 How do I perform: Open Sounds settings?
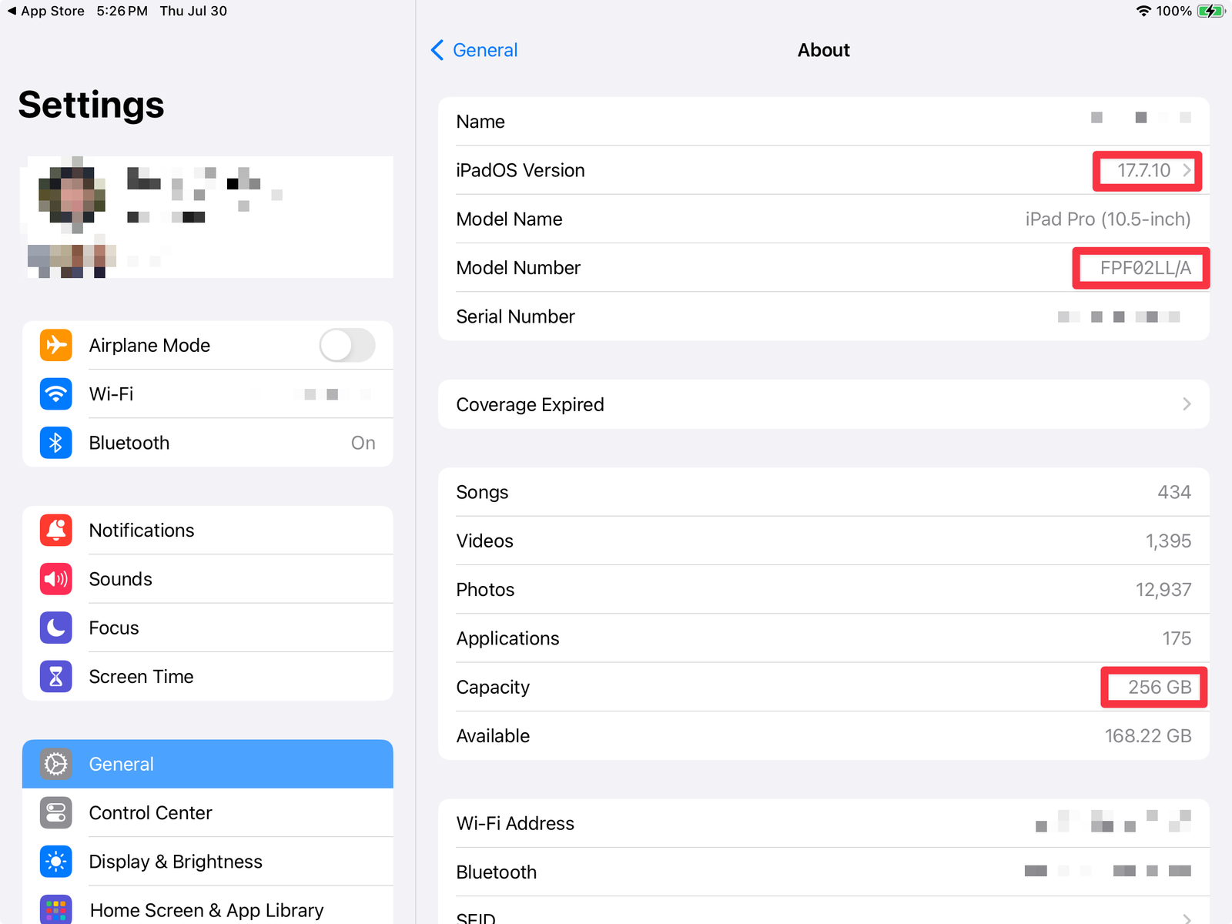click(x=208, y=579)
